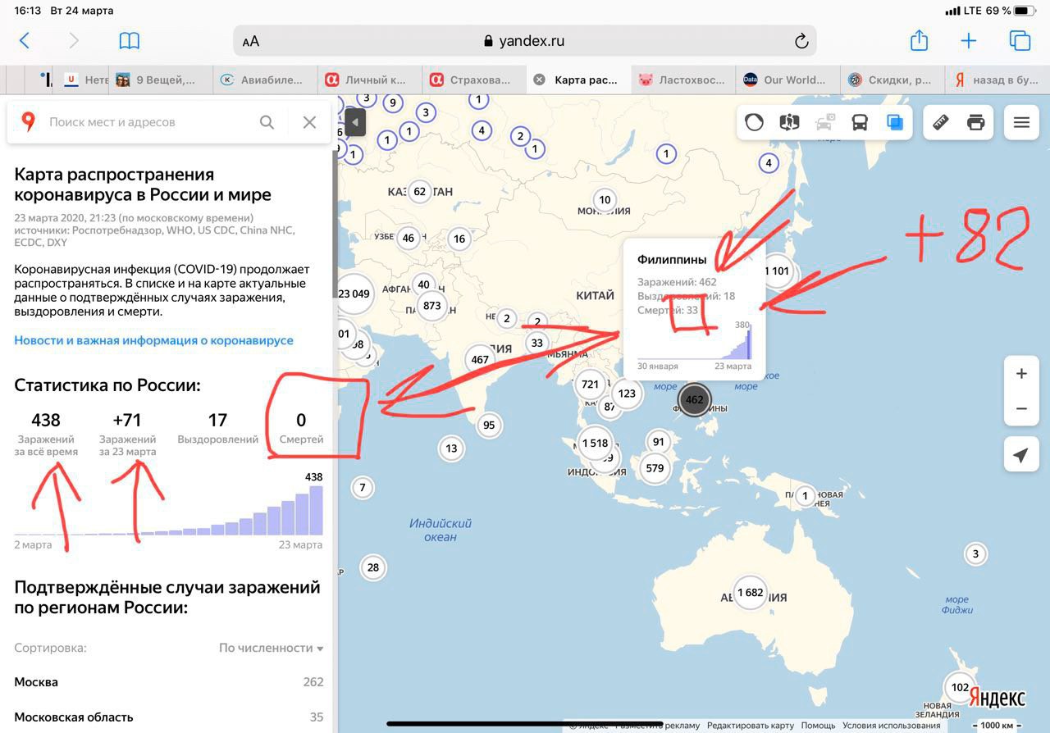Toggle the public transport bus layer
The width and height of the screenshot is (1050, 733).
860,123
